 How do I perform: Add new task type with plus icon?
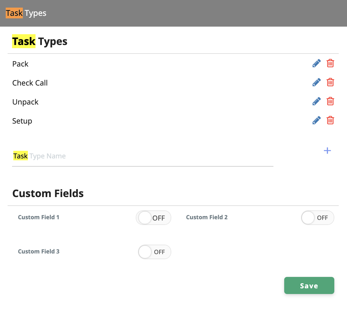[x=327, y=151]
